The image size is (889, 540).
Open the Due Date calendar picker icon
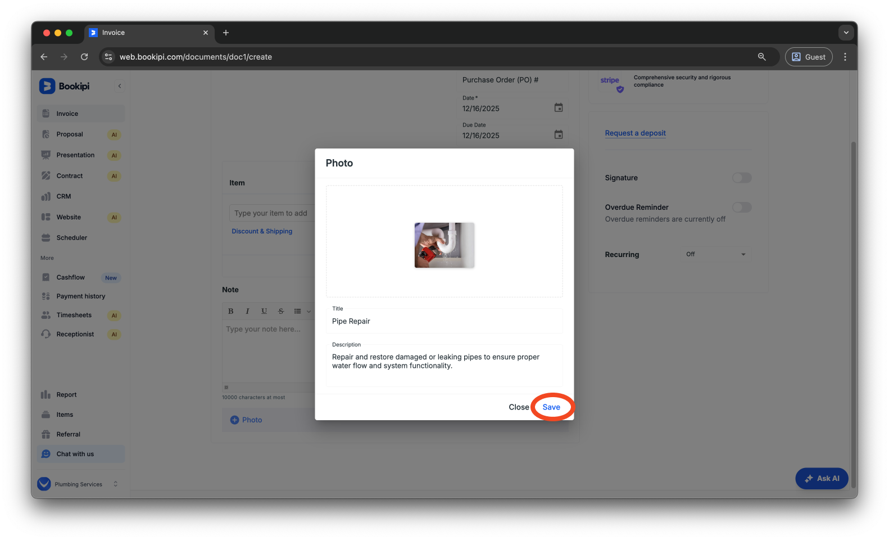(559, 134)
